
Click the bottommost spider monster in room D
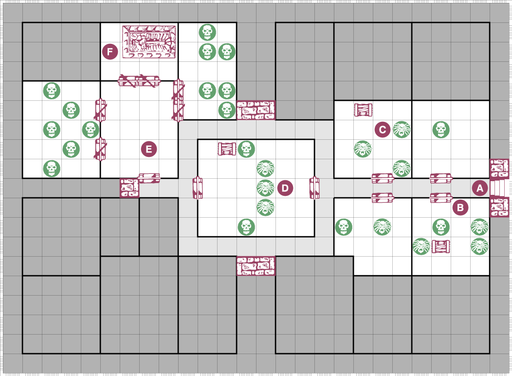pos(265,207)
